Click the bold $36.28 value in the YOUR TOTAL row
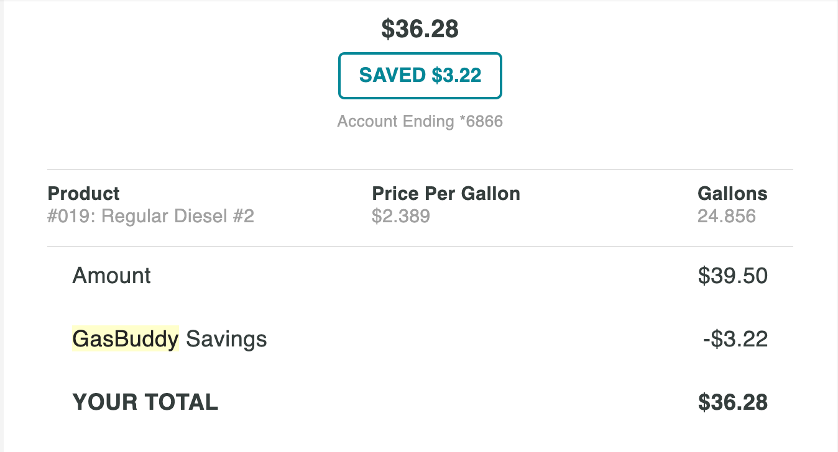Viewport: 838px width, 452px height. point(732,402)
